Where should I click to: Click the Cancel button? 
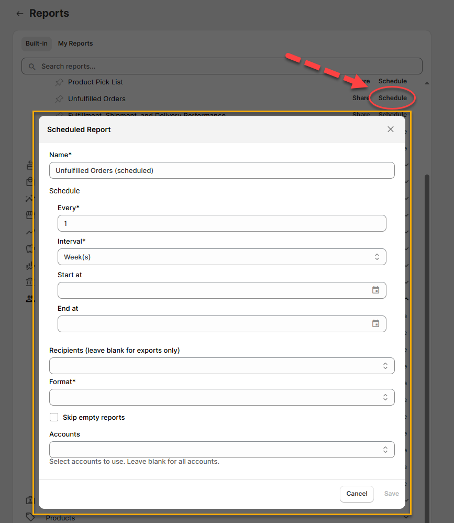click(x=357, y=494)
